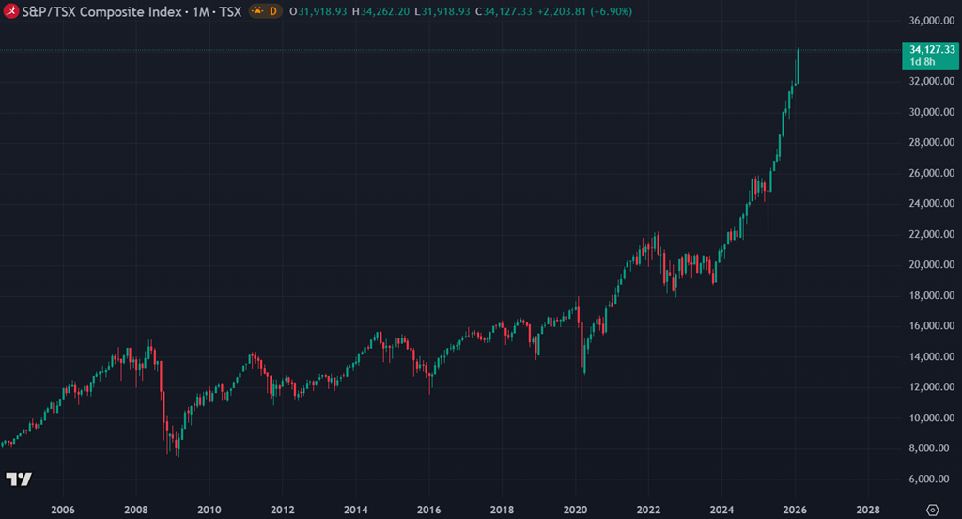Click the TradingView logo on the chart
Viewport: 962px width, 519px height.
19,480
